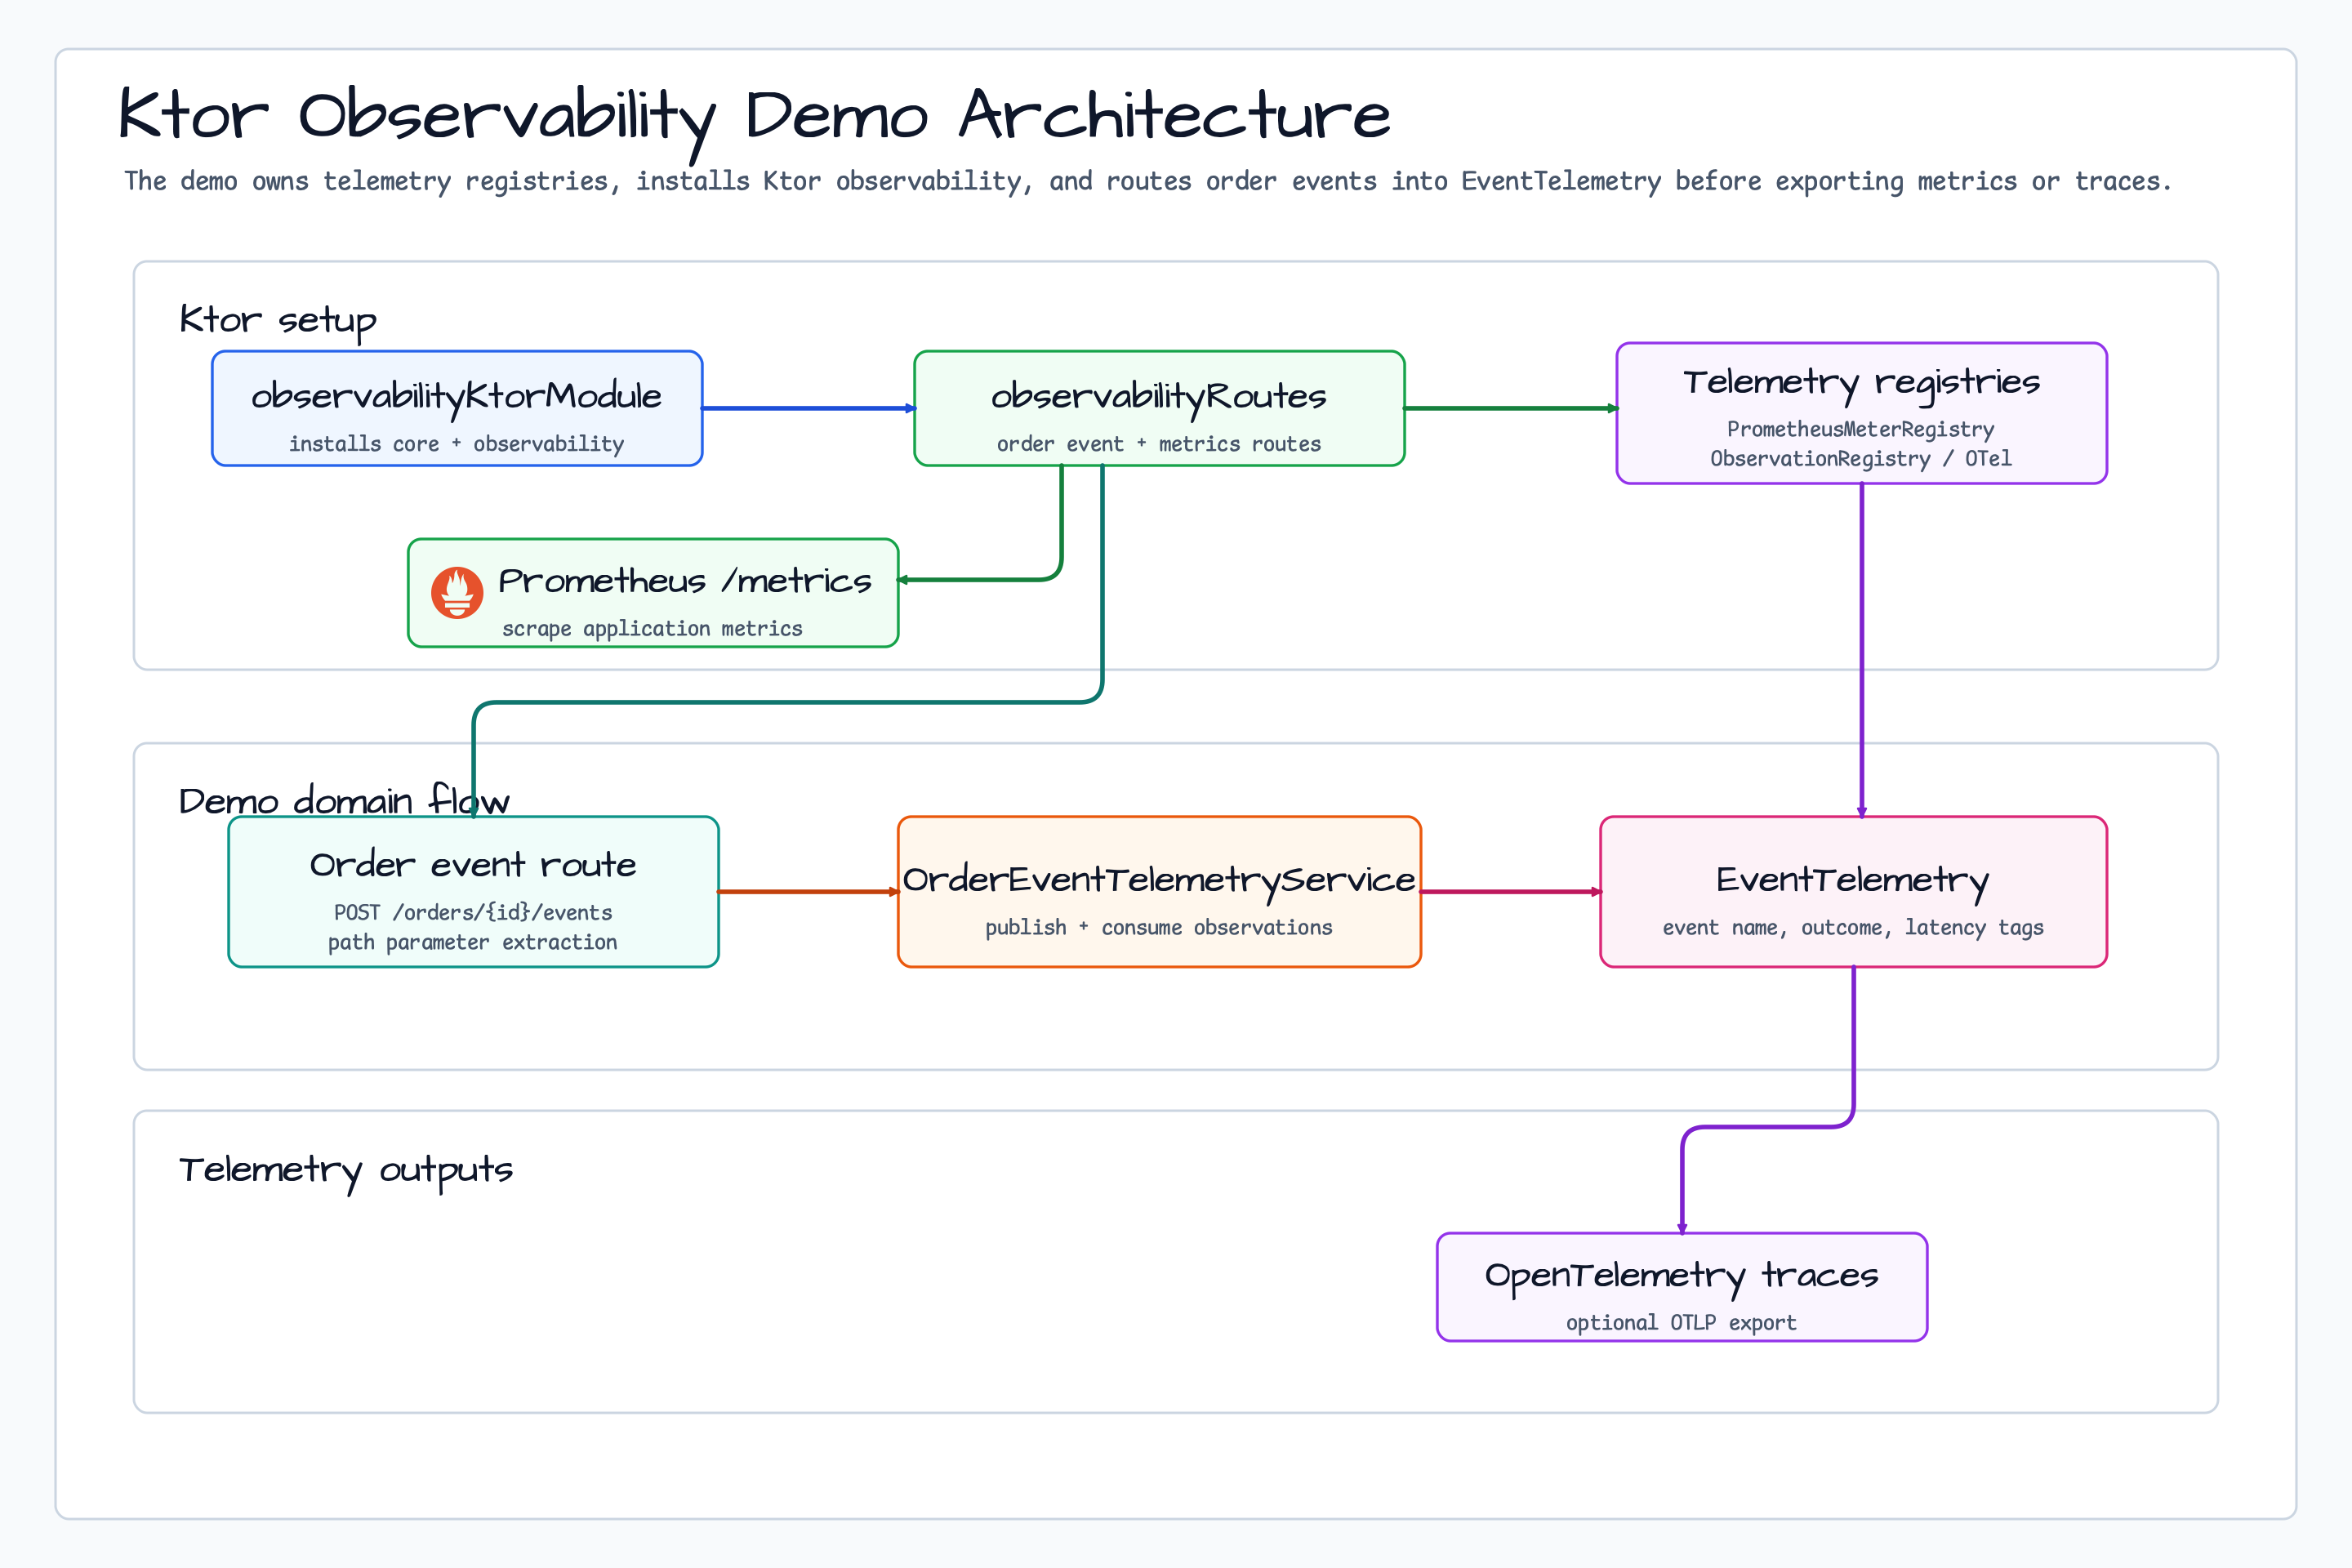2352x1568 pixels.
Task: Click the Prometheus flame logo icon
Action: tap(457, 593)
